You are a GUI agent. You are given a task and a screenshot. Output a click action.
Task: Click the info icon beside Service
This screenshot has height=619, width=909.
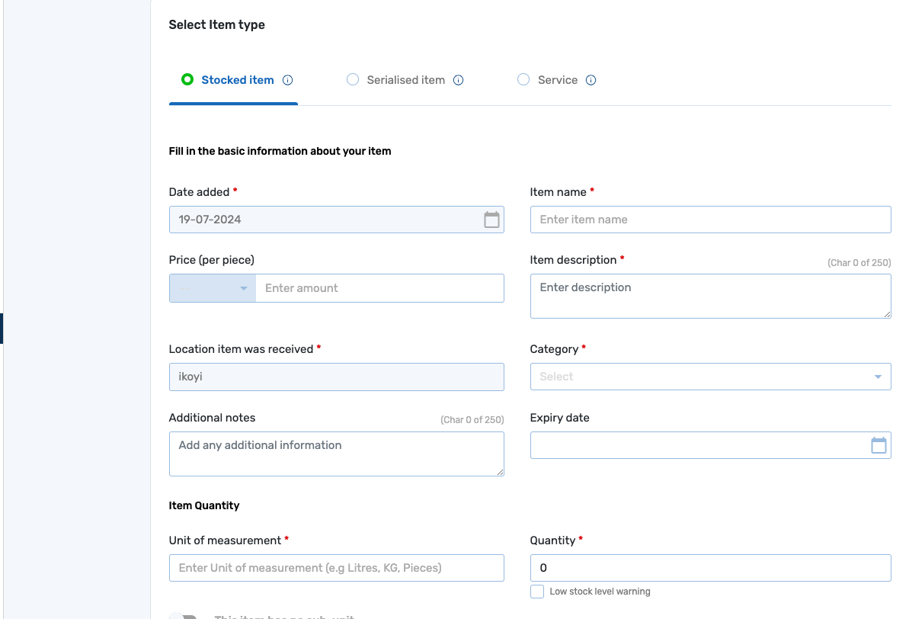pyautogui.click(x=591, y=79)
